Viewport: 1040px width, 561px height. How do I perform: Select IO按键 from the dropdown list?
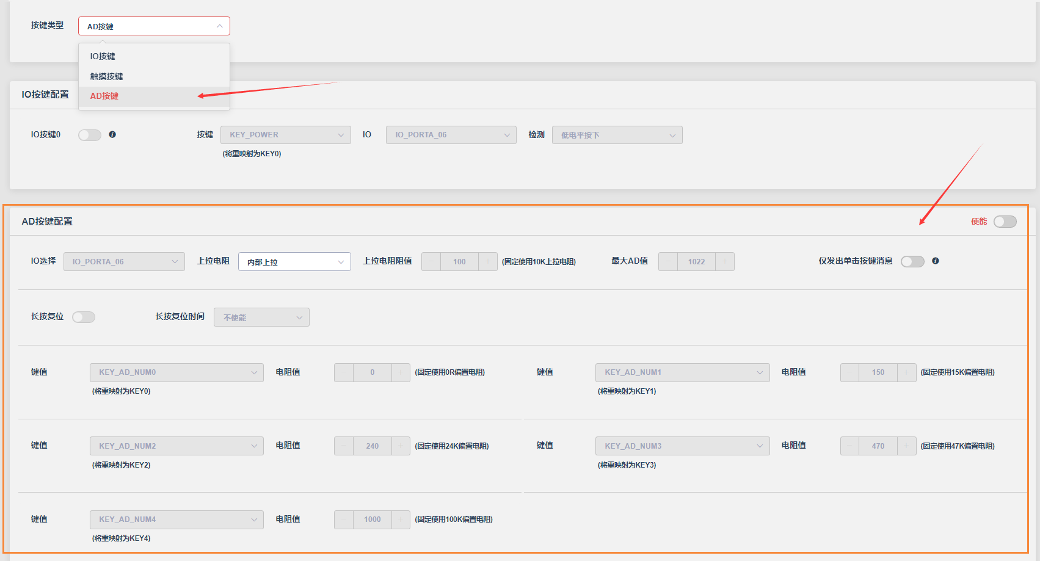point(154,56)
